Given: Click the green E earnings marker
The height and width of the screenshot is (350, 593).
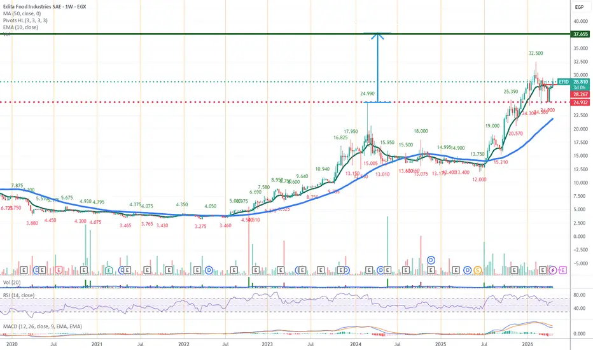Looking at the screenshot, I should (109, 270).
